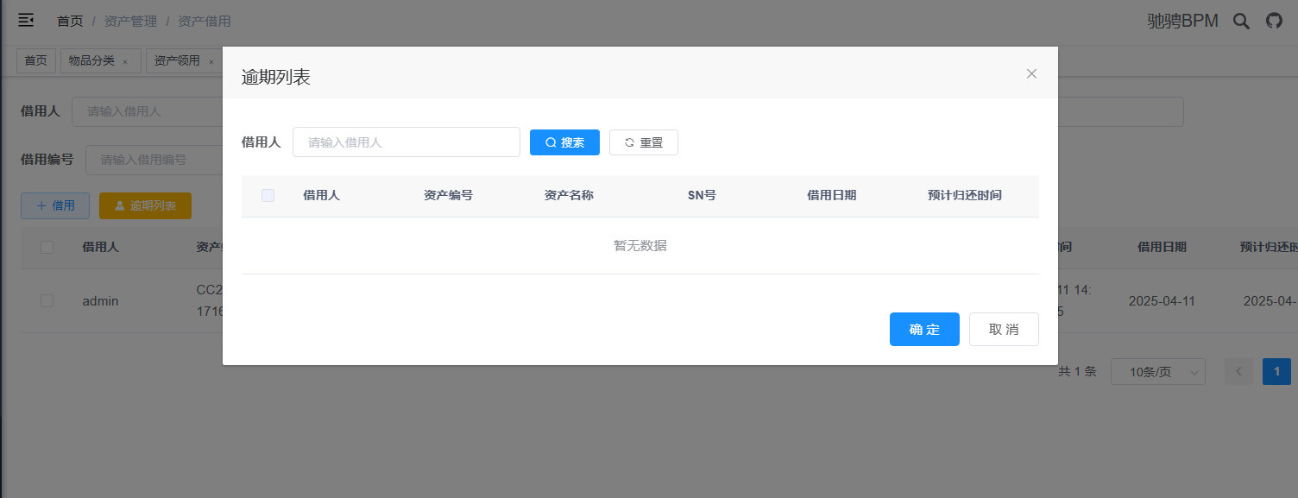Open the 10条/页 page size dropdown
This screenshot has width=1298, height=498.
coord(1158,371)
